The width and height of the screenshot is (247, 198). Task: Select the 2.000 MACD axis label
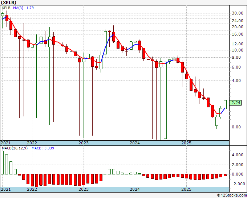238,165
